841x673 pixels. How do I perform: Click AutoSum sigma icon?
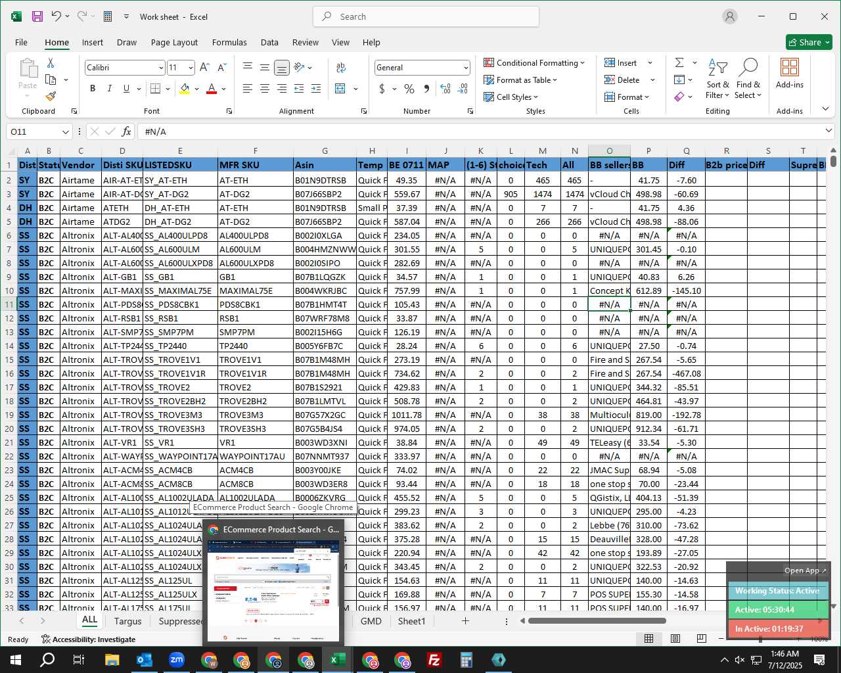[679, 62]
